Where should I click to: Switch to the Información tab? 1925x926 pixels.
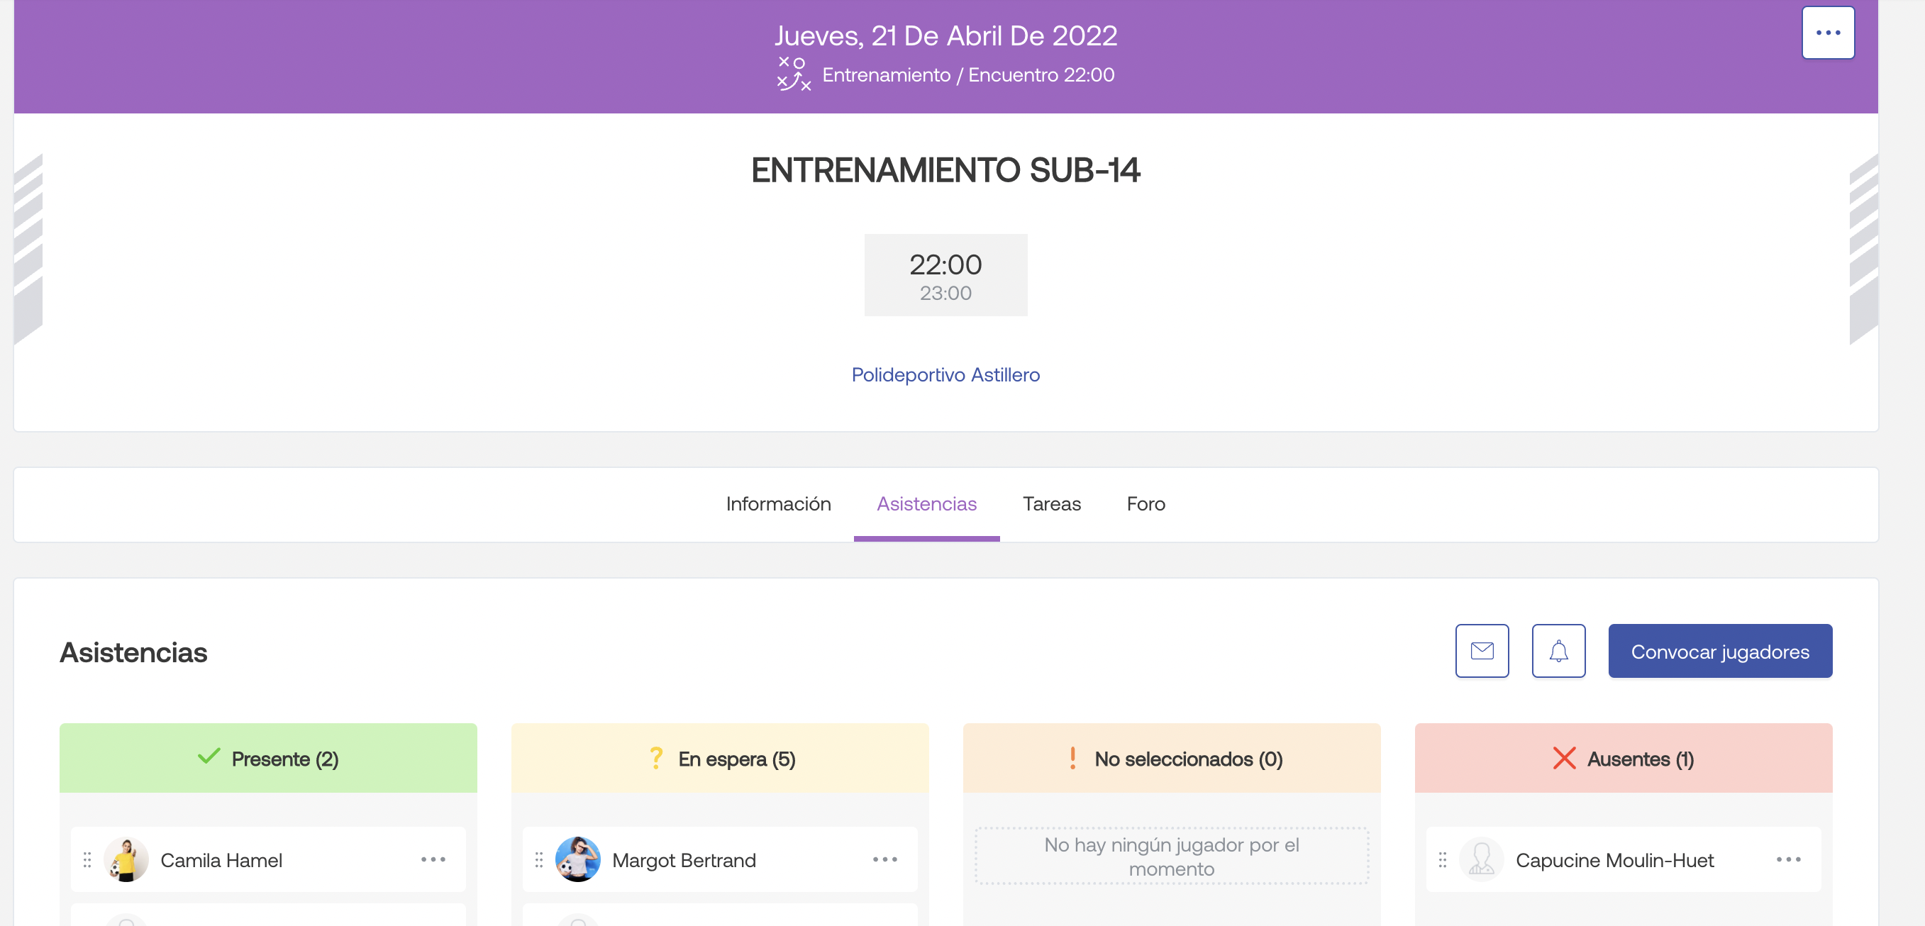coord(778,504)
